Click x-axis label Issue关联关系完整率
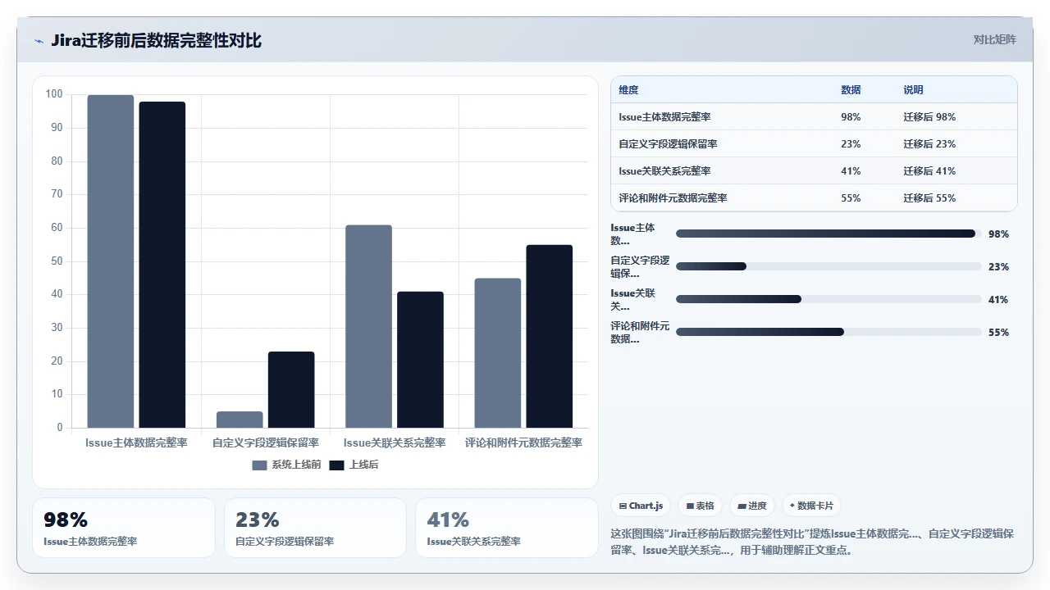 [x=395, y=442]
